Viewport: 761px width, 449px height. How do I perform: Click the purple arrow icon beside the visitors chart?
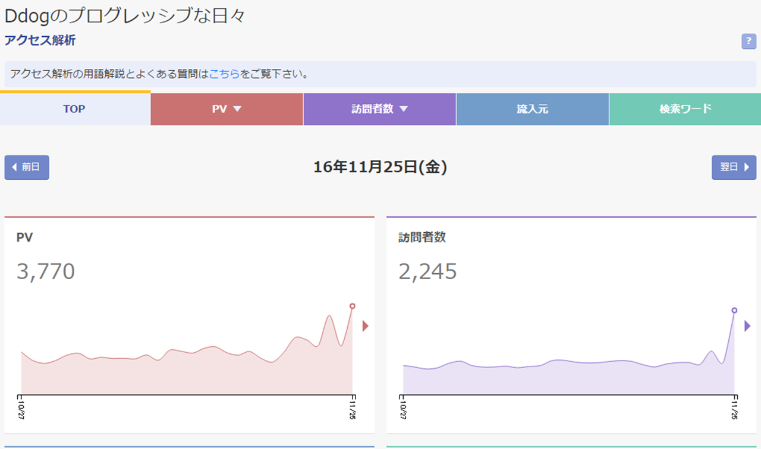click(748, 325)
